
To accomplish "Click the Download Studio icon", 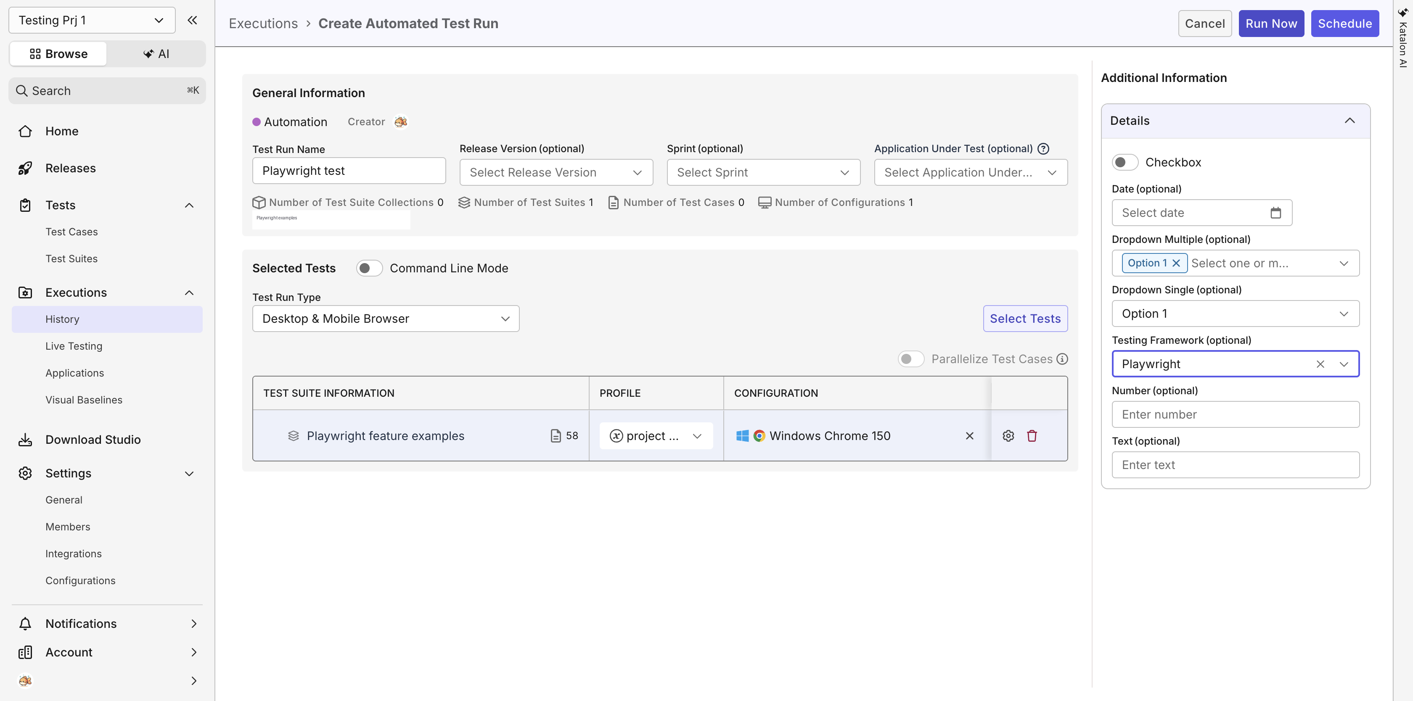I will 25,440.
